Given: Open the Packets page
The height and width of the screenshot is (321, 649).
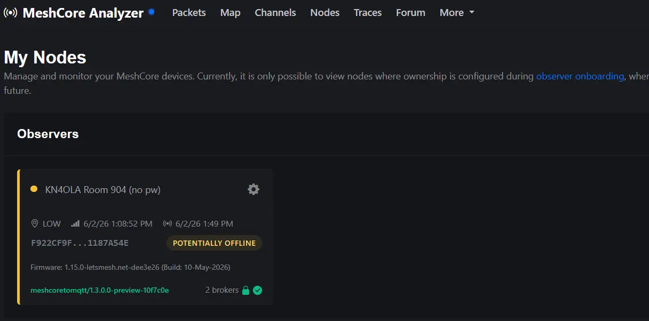Looking at the screenshot, I should click(189, 13).
